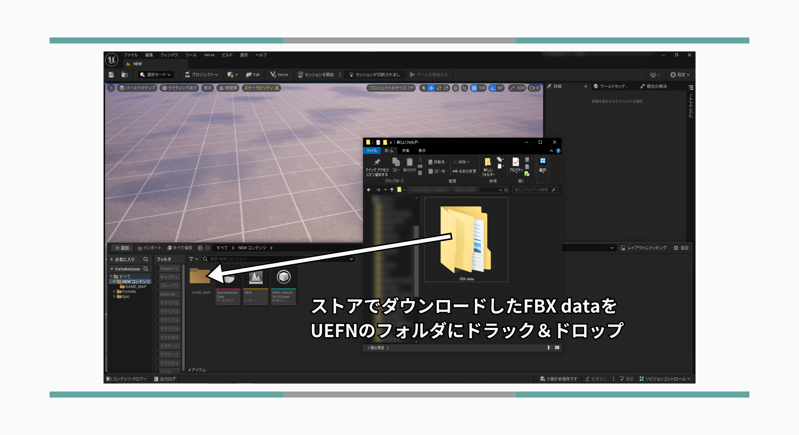The image size is (799, 435).
Task: Toggle lighting with ライティングあり
Action: click(x=179, y=88)
